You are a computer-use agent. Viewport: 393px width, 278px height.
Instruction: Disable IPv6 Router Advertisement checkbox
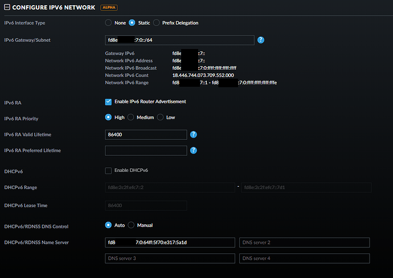click(x=109, y=102)
